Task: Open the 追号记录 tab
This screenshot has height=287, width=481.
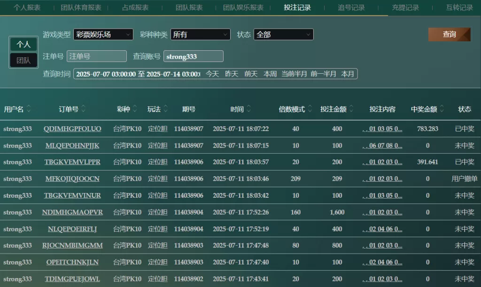Action: [351, 8]
